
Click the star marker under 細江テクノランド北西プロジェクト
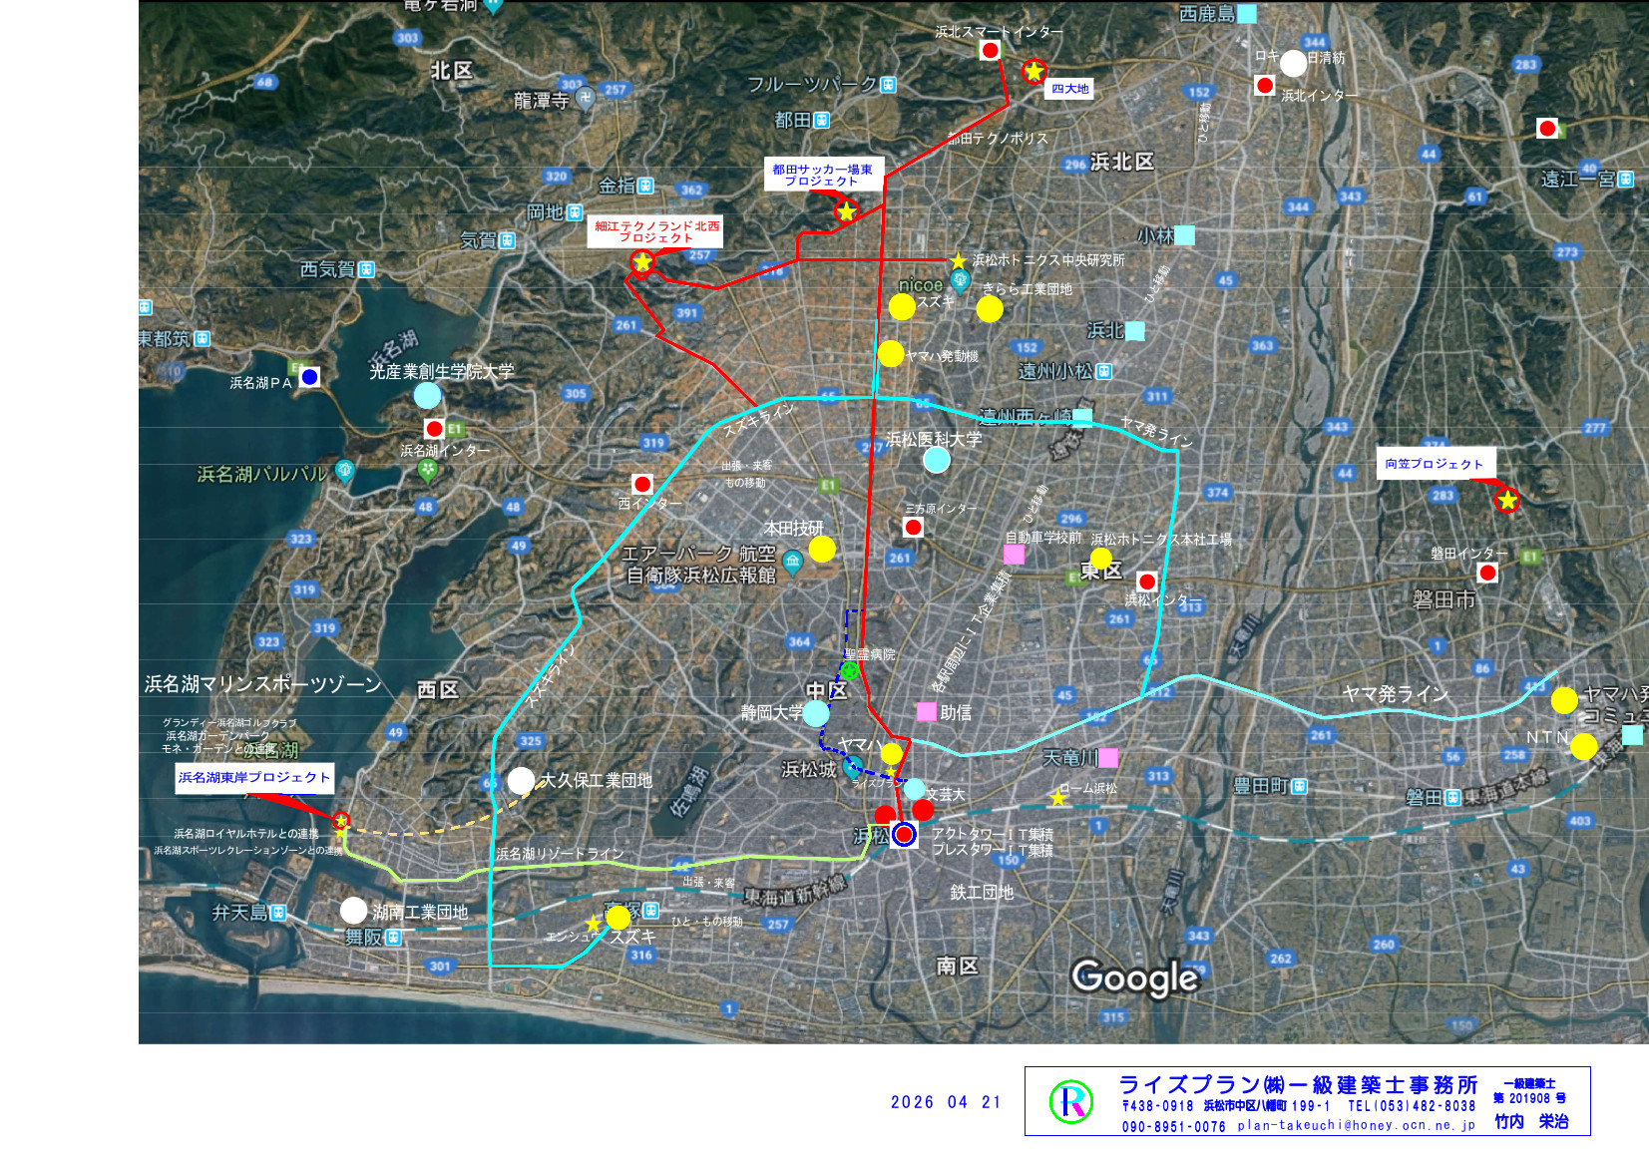[641, 262]
